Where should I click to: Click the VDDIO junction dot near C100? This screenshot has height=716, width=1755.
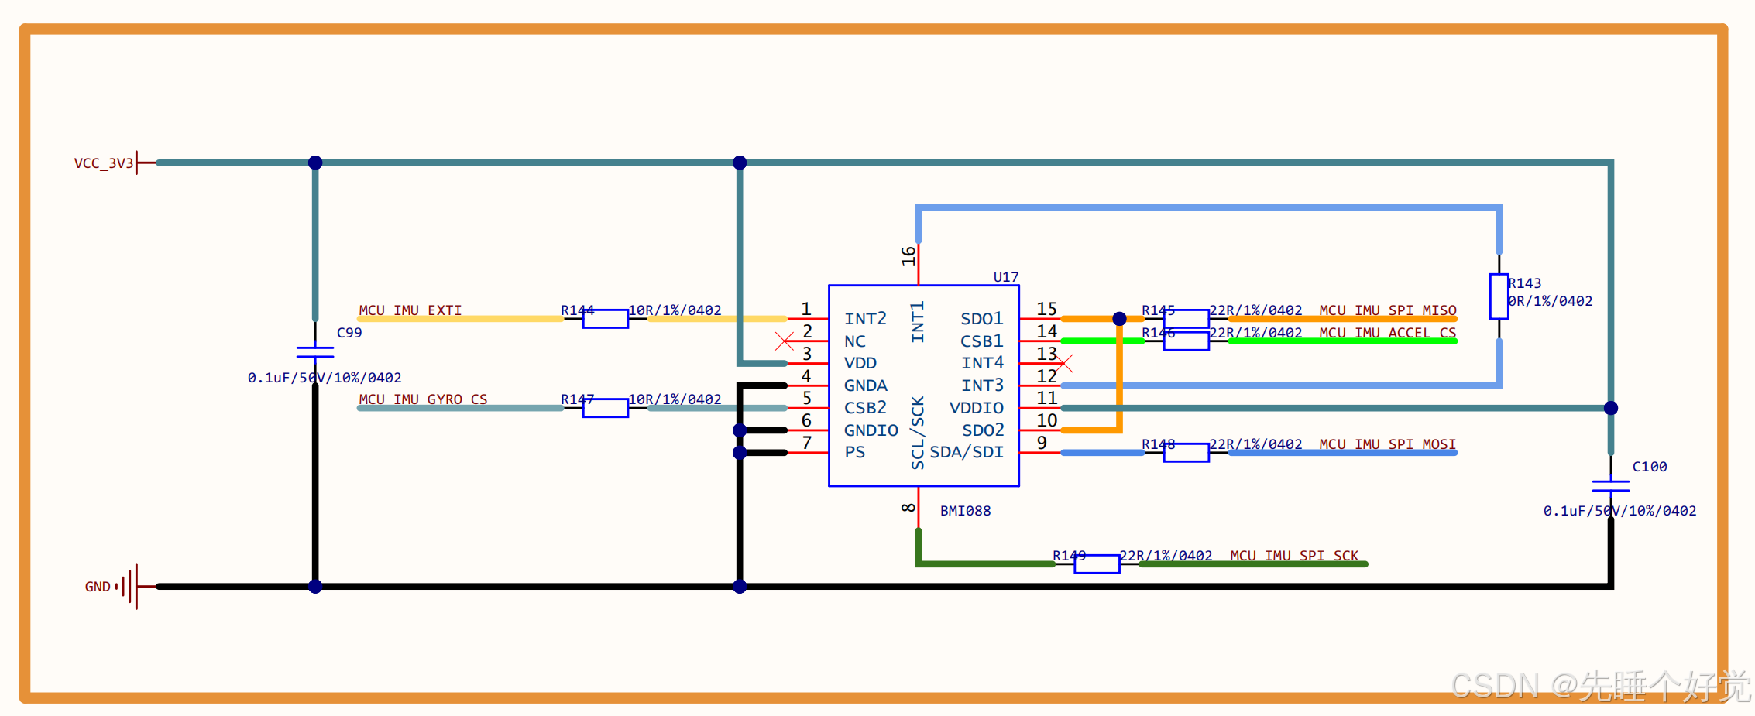tap(1611, 408)
